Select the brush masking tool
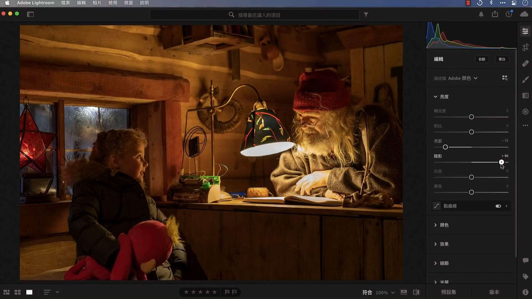Image resolution: width=532 pixels, height=299 pixels. click(x=525, y=80)
